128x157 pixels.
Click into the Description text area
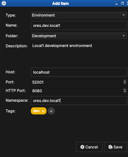(x=79, y=54)
